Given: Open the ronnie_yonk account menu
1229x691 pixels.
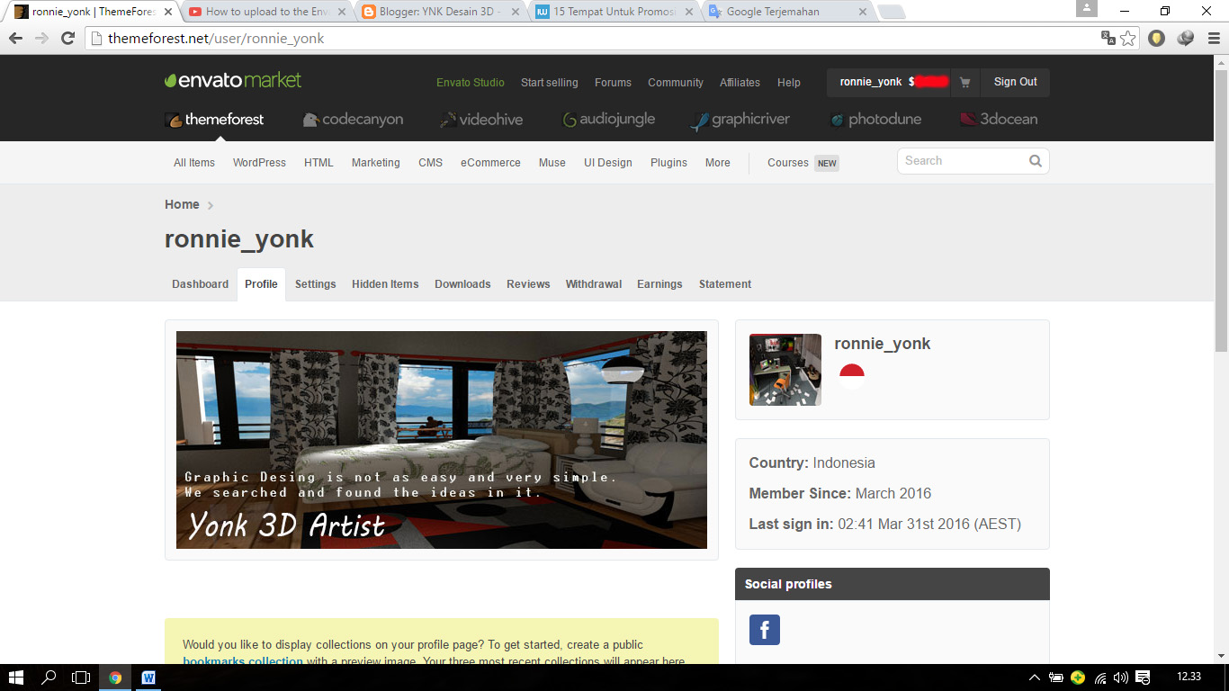Looking at the screenshot, I should (x=889, y=82).
